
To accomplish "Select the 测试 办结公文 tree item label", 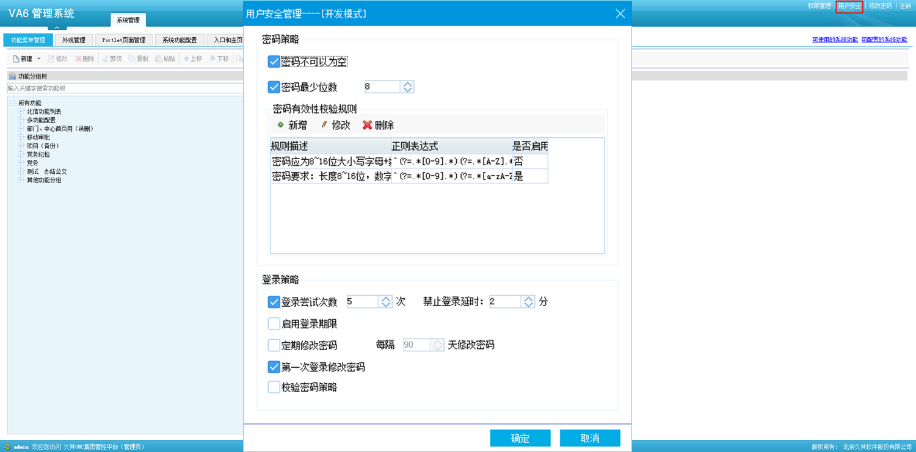I will pos(47,171).
